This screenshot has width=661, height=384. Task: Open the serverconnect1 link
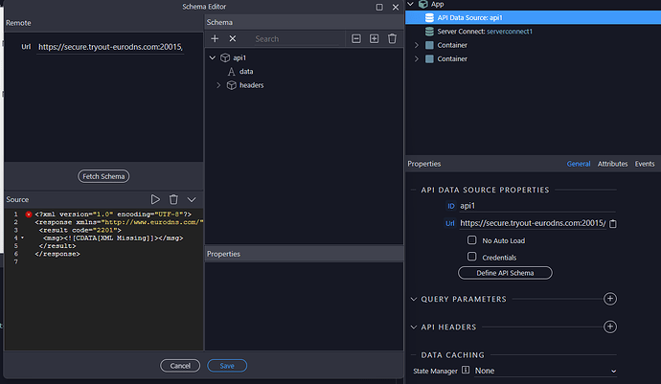510,32
